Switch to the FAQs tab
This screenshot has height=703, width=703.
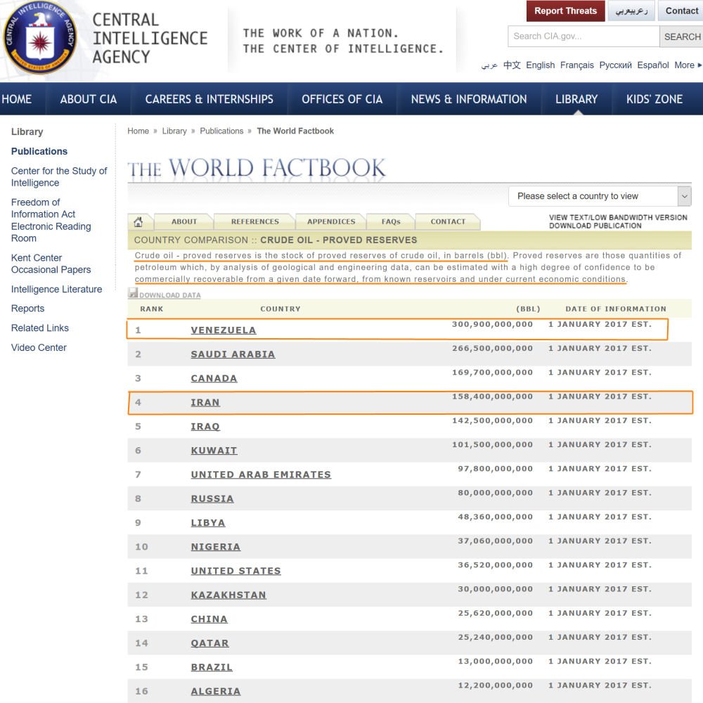click(x=391, y=221)
